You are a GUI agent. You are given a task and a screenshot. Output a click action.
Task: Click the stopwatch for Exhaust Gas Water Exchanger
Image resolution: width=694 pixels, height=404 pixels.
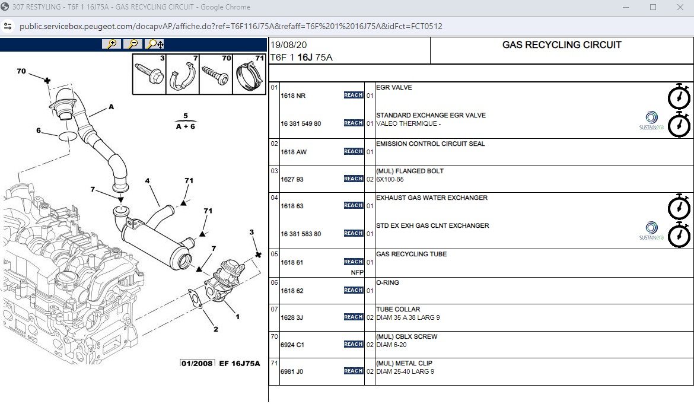679,206
